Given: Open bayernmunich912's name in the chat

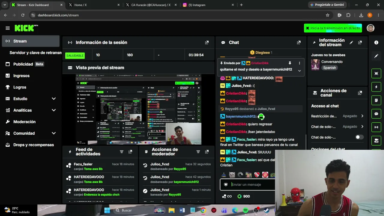Looking at the screenshot, I should pyautogui.click(x=241, y=116).
